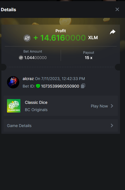
Task: Copy the Bet ID with copy icon
Action: (83, 86)
